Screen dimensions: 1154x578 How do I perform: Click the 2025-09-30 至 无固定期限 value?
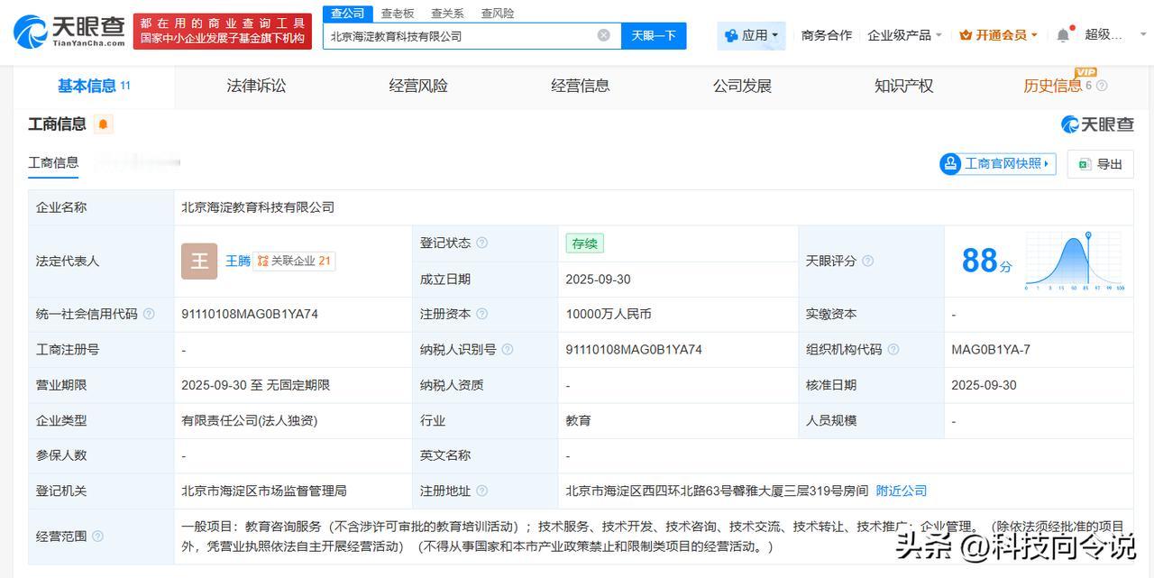pos(255,385)
